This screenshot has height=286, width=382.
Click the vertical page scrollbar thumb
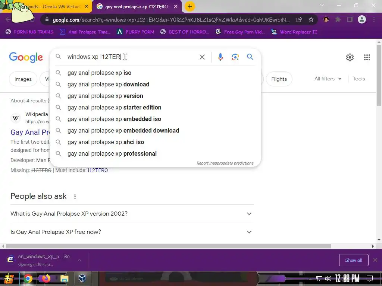[x=379, y=75]
